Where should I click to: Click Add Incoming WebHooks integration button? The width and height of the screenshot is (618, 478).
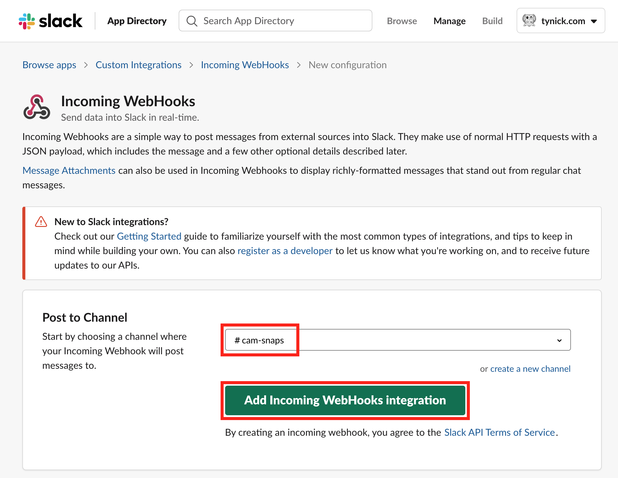tap(345, 400)
